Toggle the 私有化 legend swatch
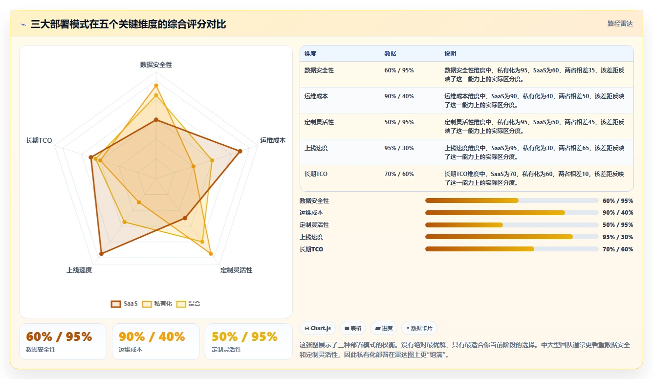 [147, 304]
